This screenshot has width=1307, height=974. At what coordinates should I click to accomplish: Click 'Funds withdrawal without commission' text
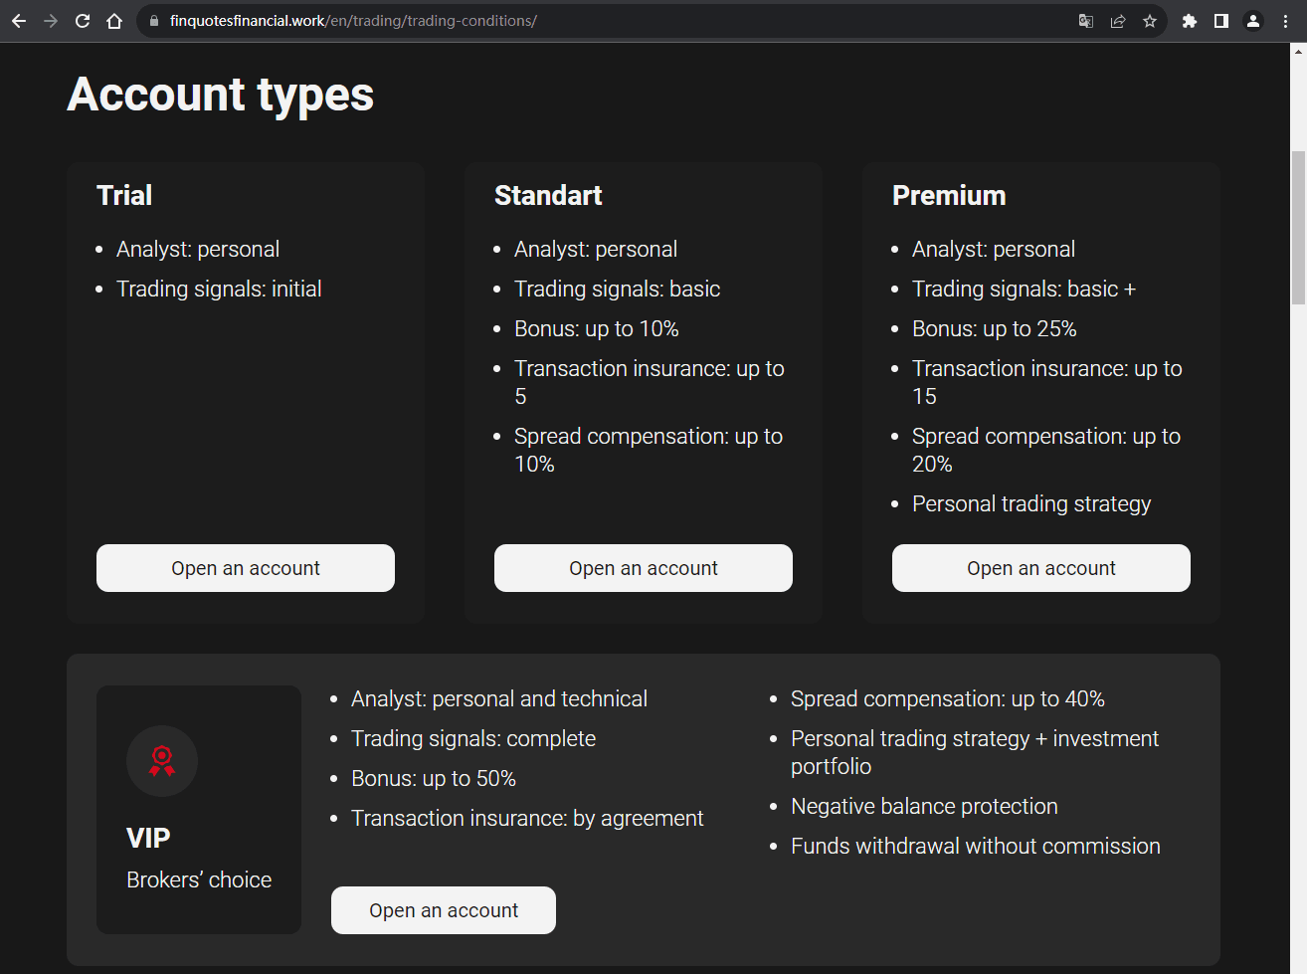click(x=976, y=846)
